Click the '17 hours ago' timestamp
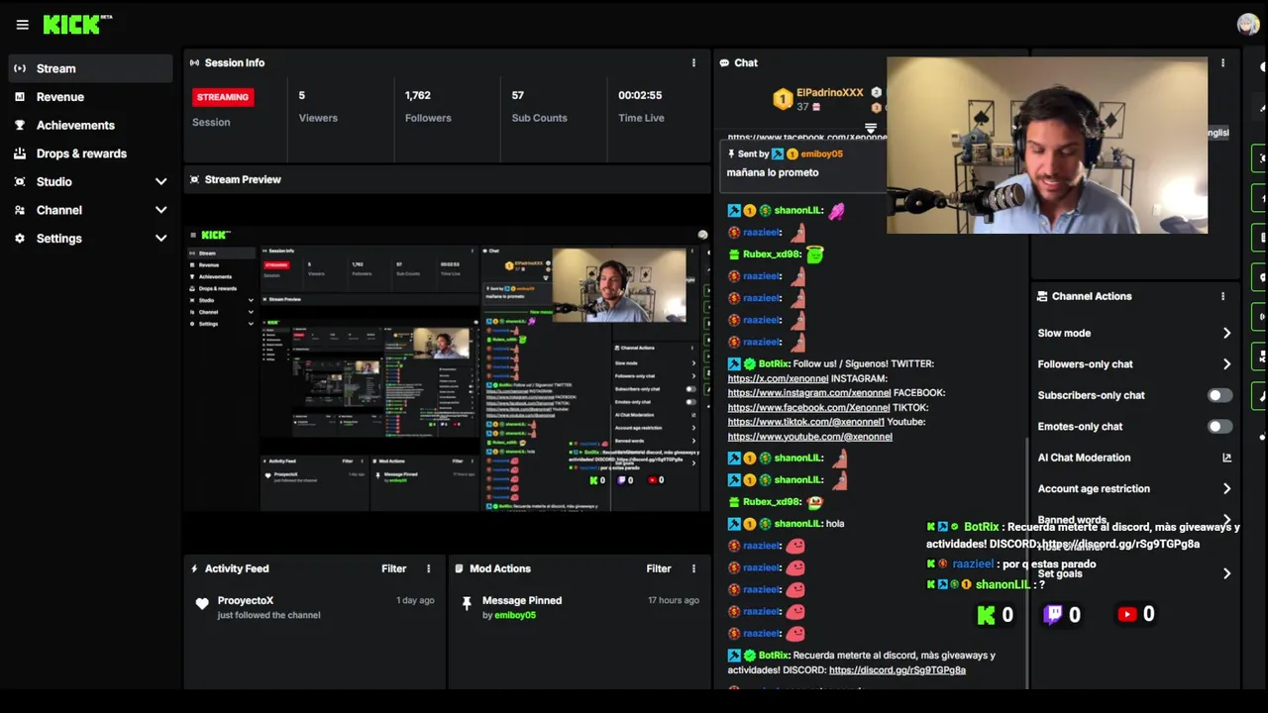 click(674, 600)
